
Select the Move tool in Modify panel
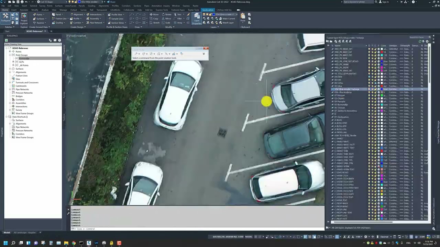[154, 14]
